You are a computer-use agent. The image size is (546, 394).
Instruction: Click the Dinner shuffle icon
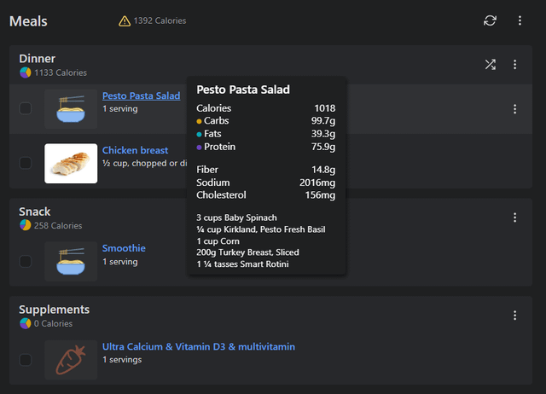click(491, 65)
